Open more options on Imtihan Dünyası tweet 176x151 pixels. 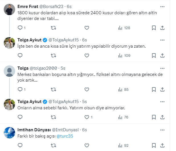[162, 130]
